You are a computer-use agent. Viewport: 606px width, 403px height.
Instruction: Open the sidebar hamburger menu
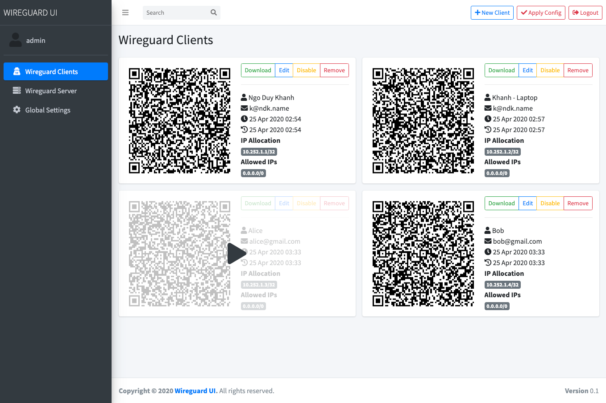(125, 12)
